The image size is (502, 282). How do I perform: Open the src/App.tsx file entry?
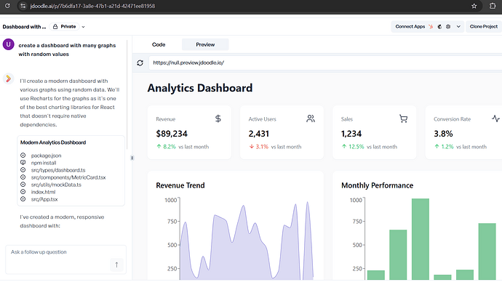(44, 199)
